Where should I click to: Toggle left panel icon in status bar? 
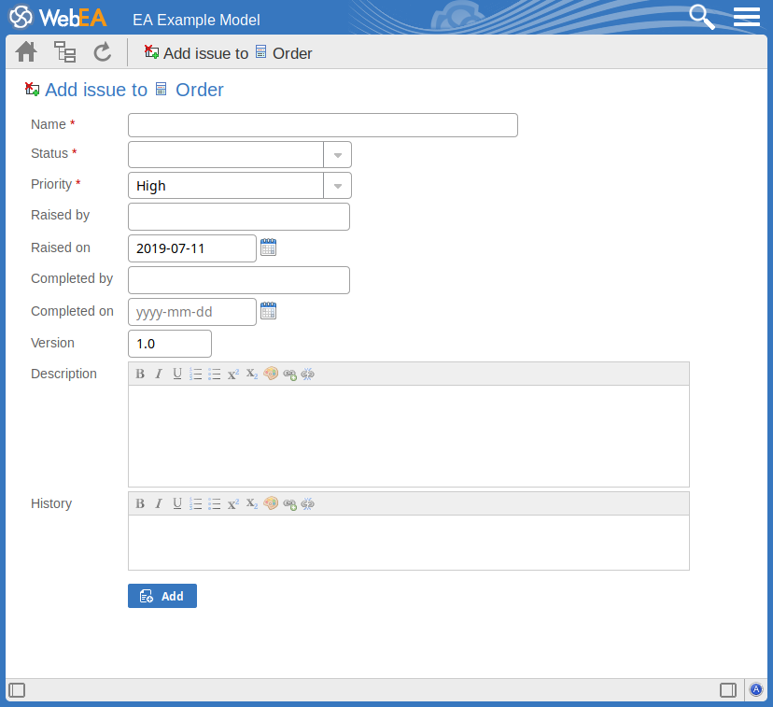point(17,690)
